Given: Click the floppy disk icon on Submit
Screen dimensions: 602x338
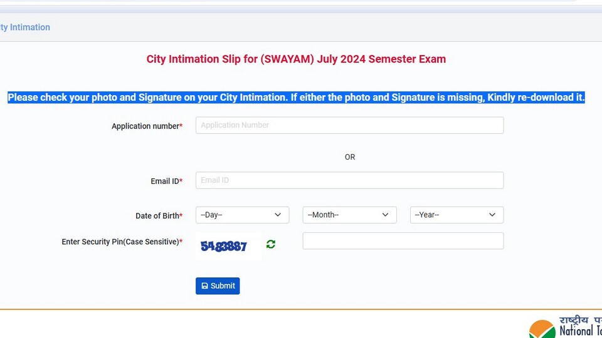Looking at the screenshot, I should pos(204,286).
